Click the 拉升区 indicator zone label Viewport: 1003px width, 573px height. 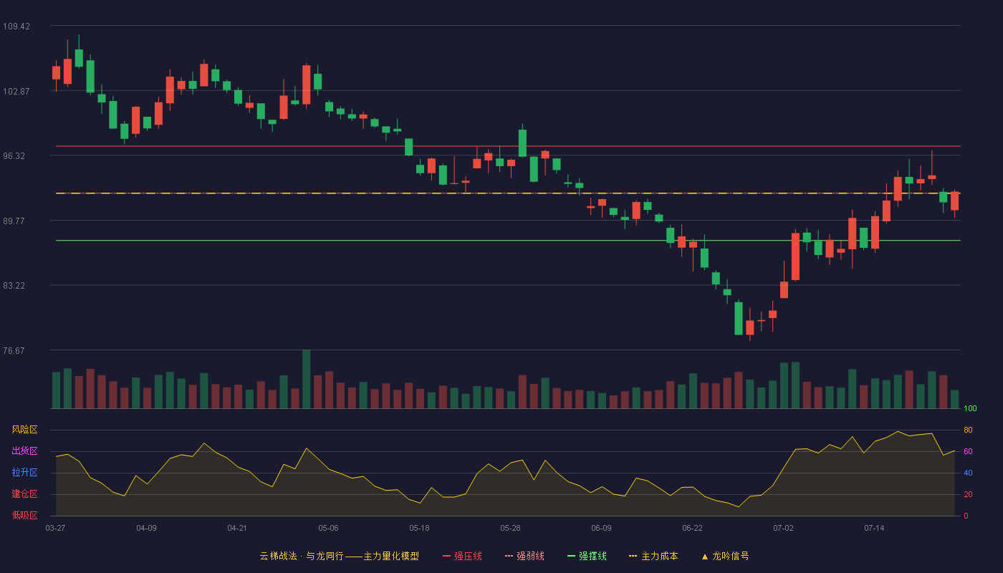pyautogui.click(x=24, y=473)
